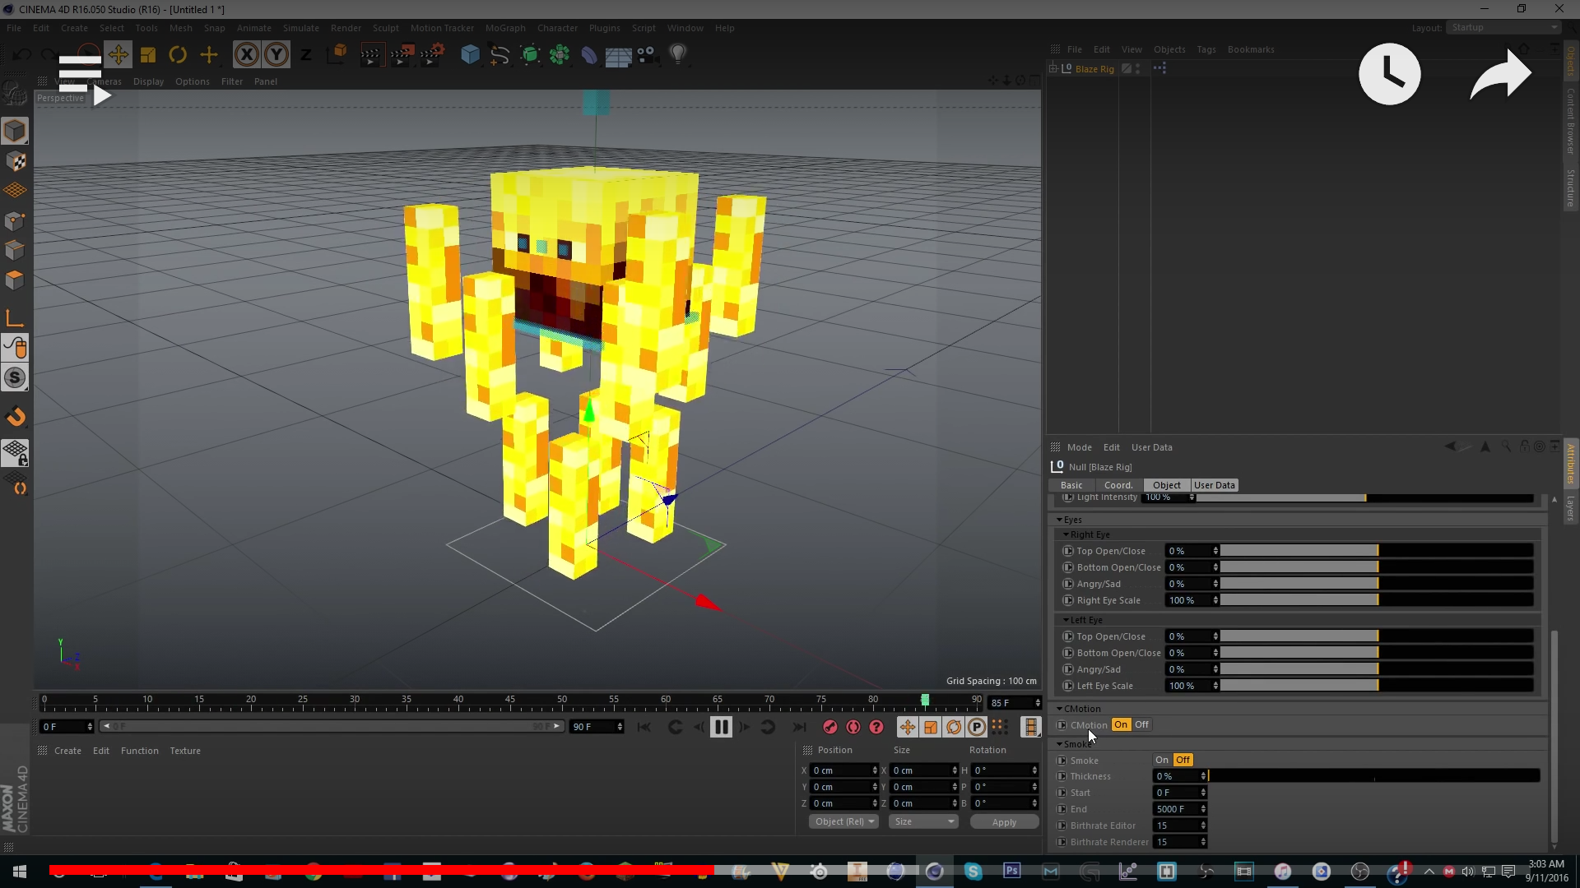Click the spline pen tool icon
The height and width of the screenshot is (888, 1580).
(500, 55)
